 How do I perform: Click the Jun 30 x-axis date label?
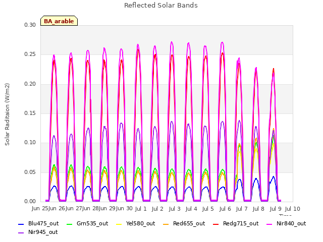point(125,208)
